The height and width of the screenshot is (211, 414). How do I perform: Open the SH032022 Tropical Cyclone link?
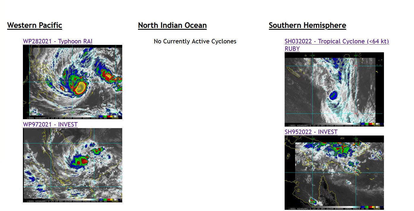click(336, 41)
